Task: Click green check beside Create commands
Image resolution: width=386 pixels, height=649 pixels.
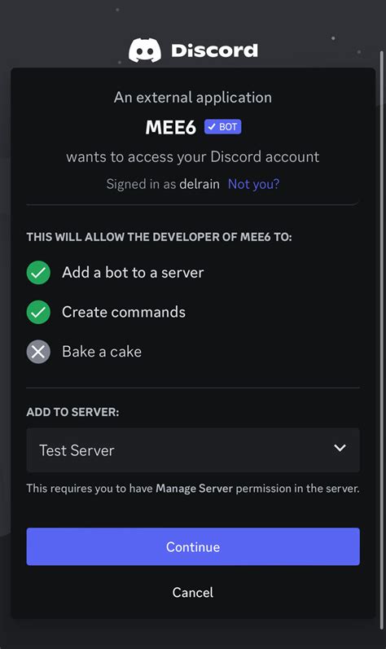Action: [38, 312]
